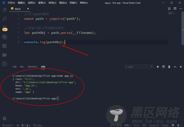
Task: Click line number 5 in gutter
Action: point(18,33)
